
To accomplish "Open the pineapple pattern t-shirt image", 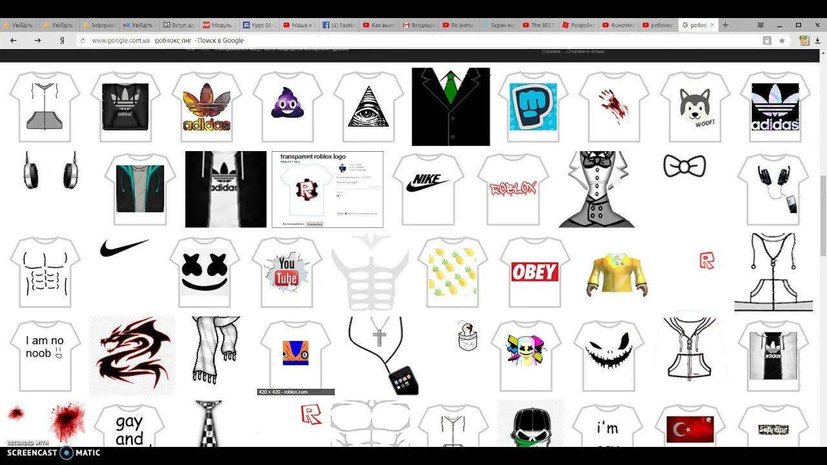I will pyautogui.click(x=453, y=273).
